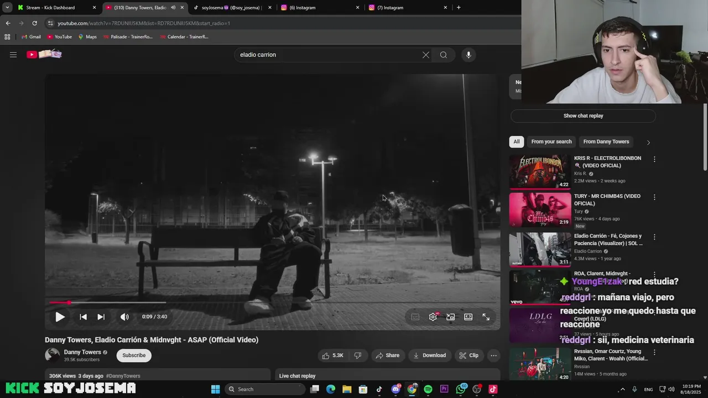Open Rvssian Woahh video title

611,355
